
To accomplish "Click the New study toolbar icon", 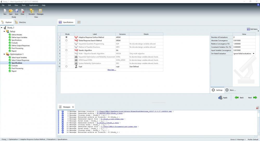I will 5,11.
